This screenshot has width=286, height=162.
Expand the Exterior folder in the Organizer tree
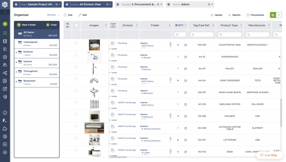(x=16, y=53)
